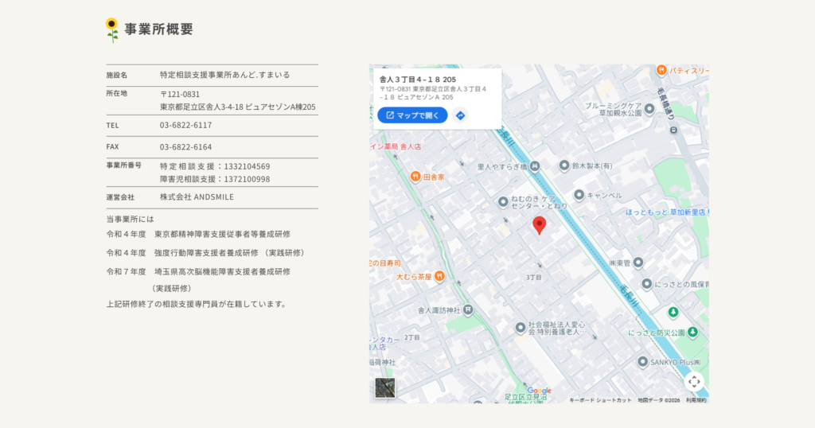Click the 里人やすらぎ橋 bridge marker

pyautogui.click(x=534, y=166)
